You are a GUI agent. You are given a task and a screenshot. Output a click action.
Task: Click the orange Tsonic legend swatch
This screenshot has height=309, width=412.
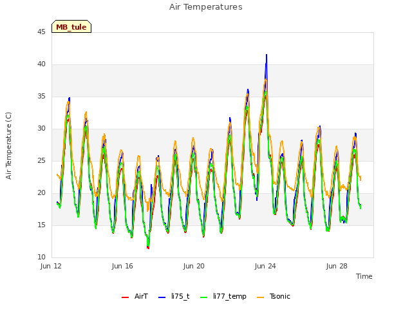click(x=260, y=297)
